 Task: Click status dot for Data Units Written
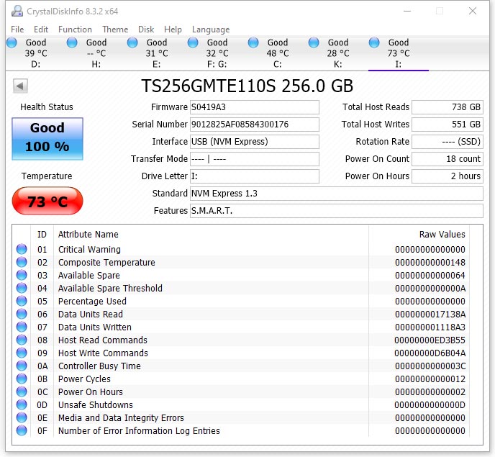tap(22, 327)
